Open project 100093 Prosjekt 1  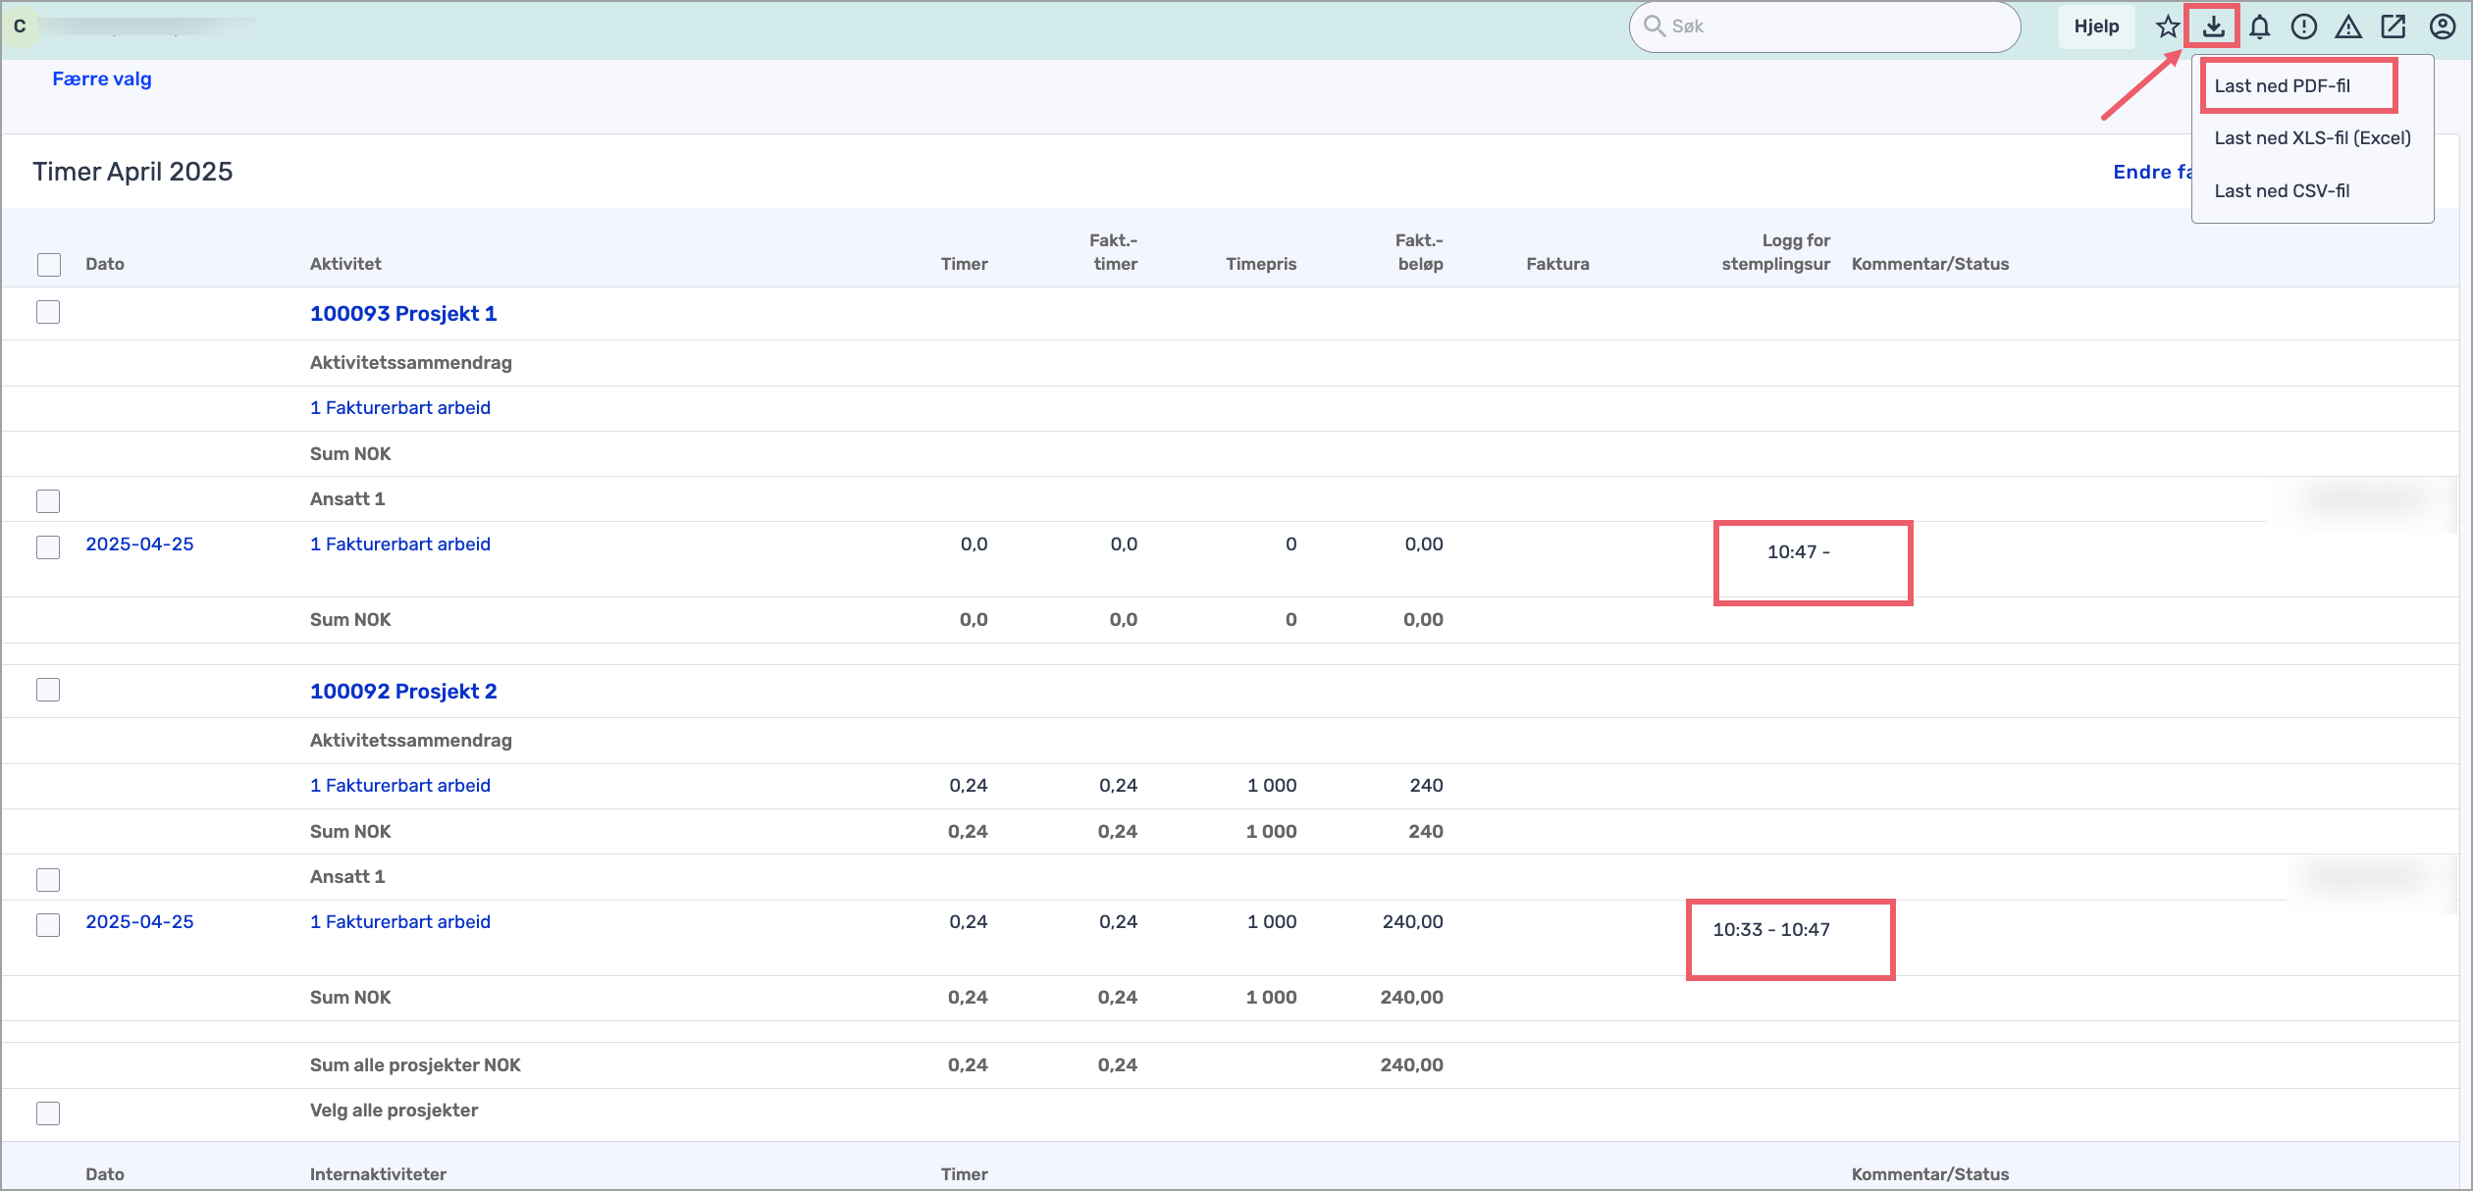(x=403, y=314)
